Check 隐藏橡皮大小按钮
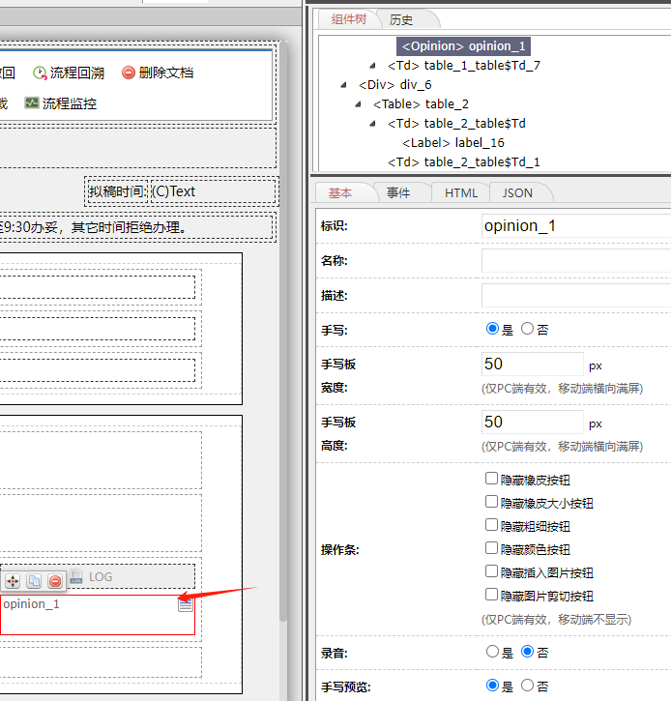This screenshot has height=701, width=671. point(491,502)
